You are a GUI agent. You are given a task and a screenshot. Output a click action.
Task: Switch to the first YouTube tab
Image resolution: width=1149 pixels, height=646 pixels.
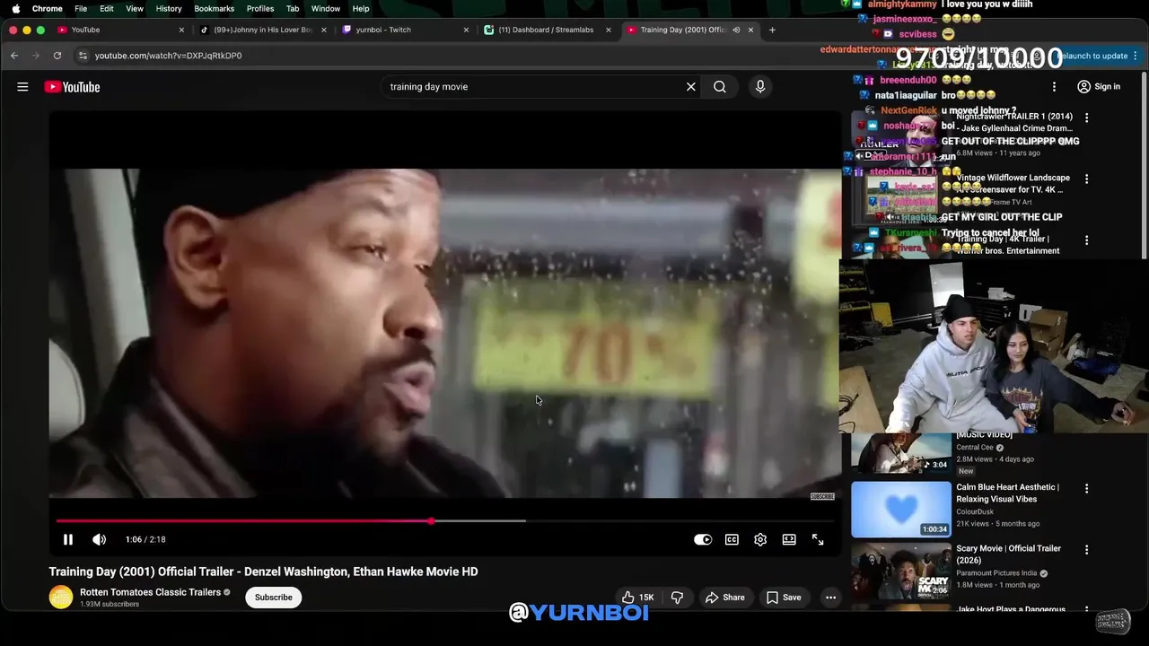pyautogui.click(x=121, y=30)
